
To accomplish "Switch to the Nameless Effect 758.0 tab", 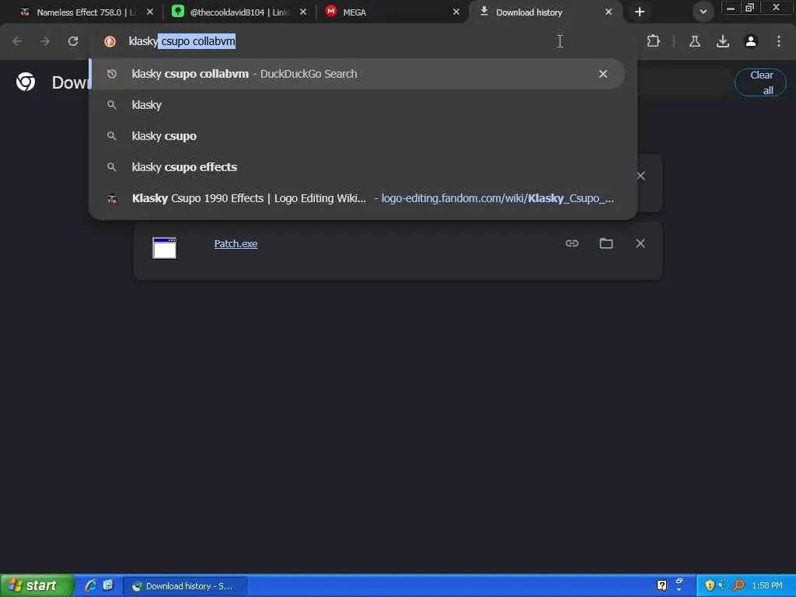I will coord(86,12).
